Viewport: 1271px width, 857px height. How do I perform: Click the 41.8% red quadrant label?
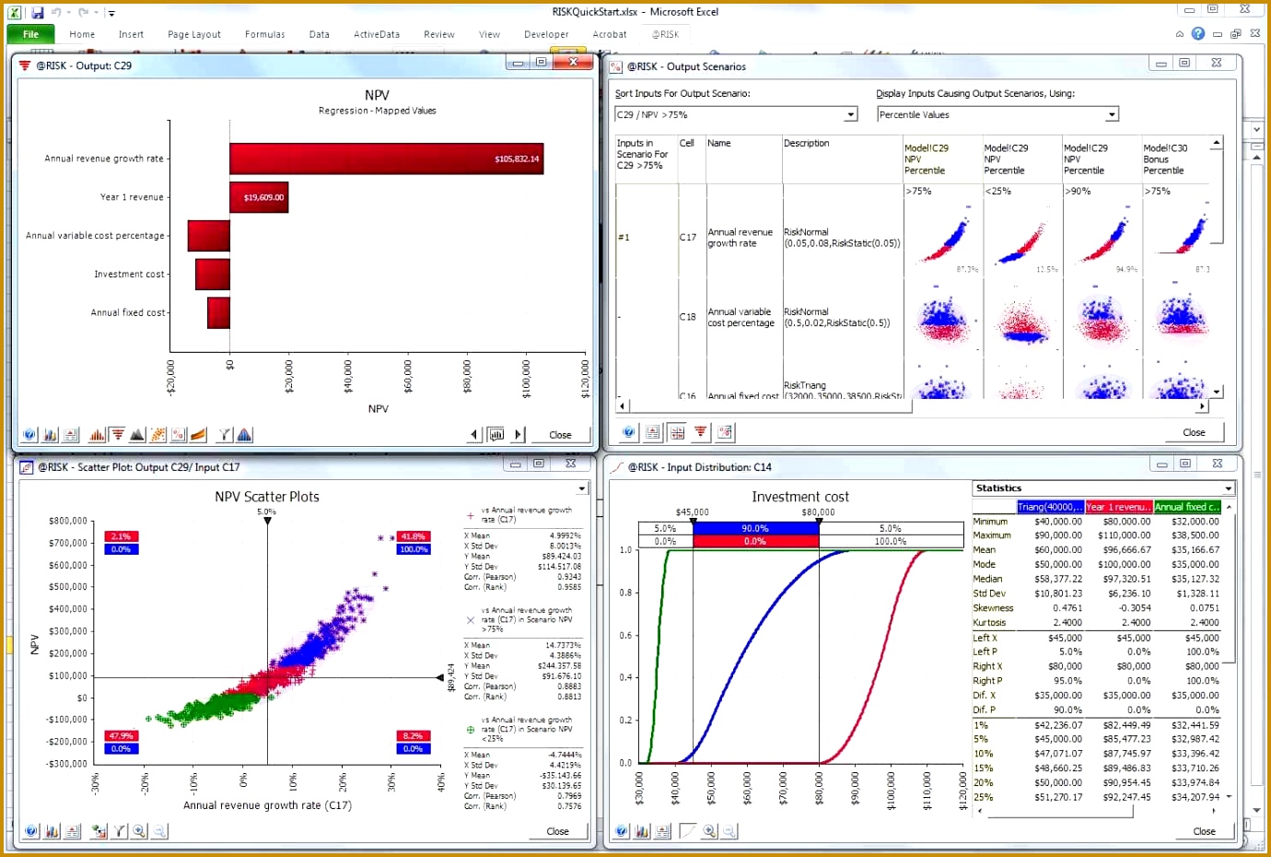414,536
